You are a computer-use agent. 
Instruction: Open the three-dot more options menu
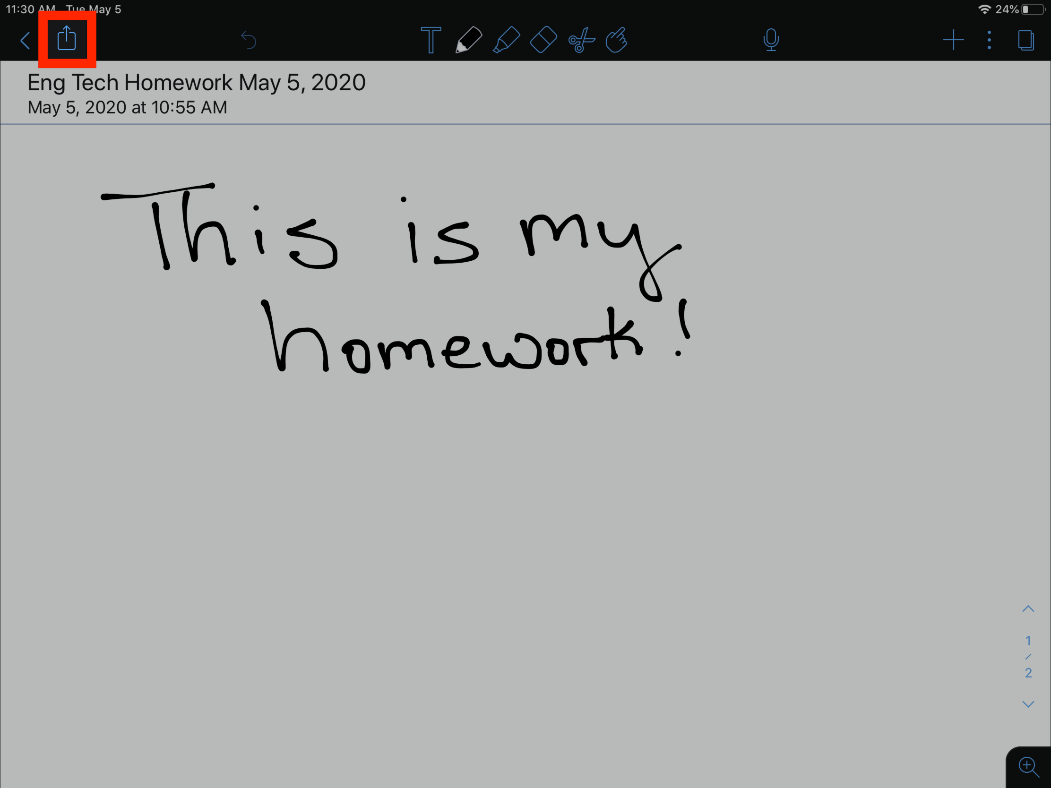(x=989, y=40)
